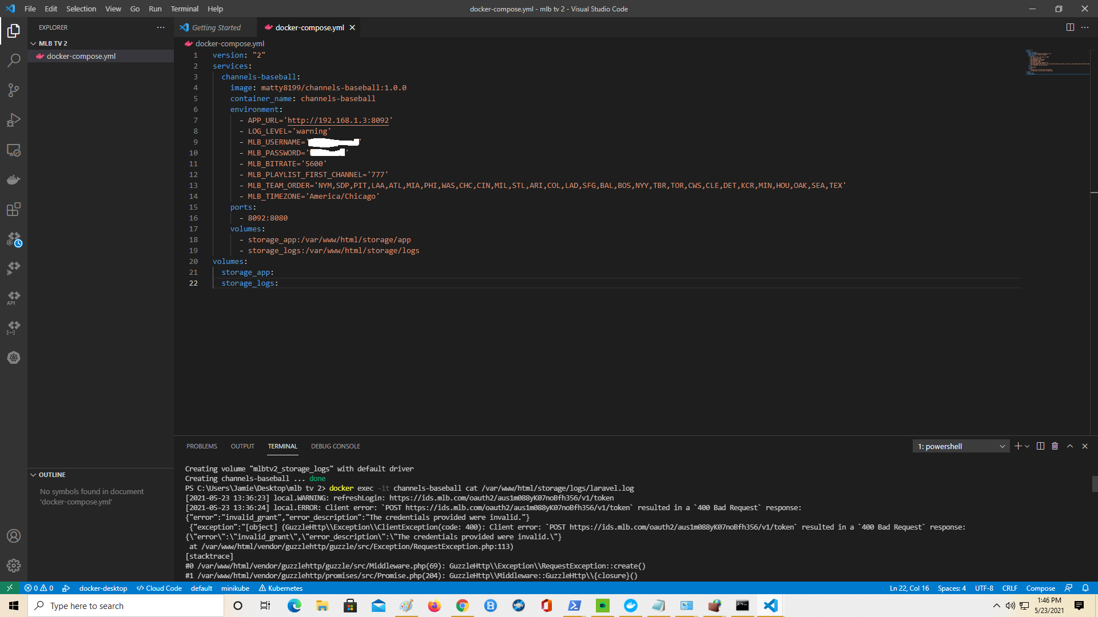Toggle the notifications bell in status bar
This screenshot has height=617, width=1098.
[1085, 588]
